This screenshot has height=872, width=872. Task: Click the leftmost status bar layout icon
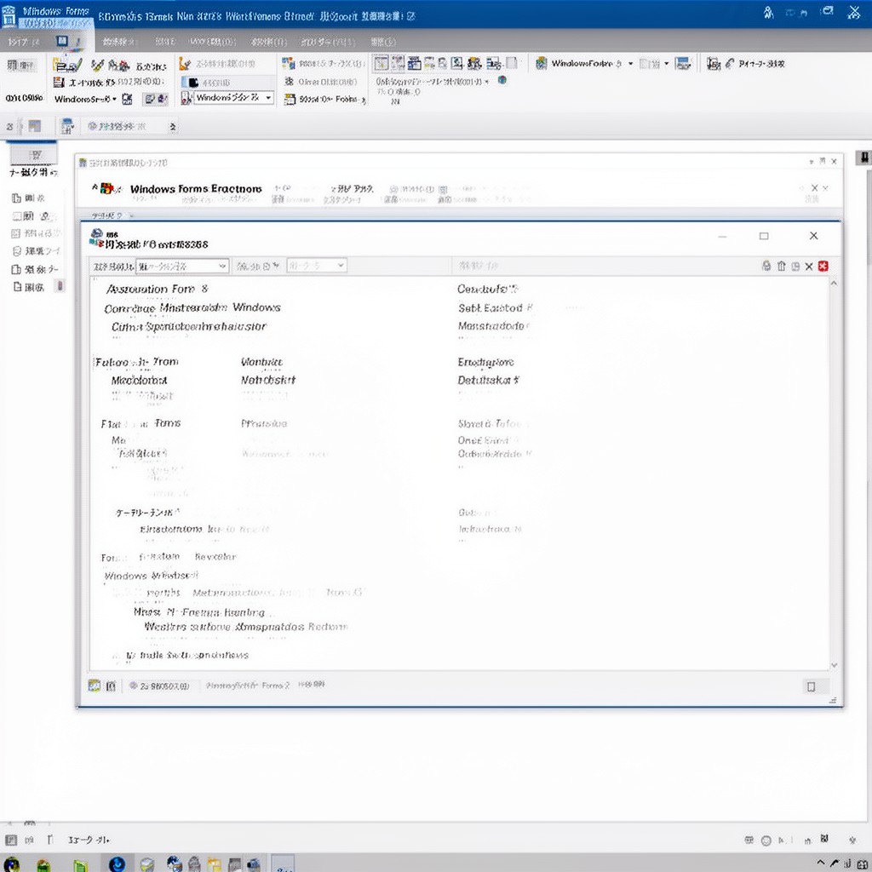point(11,840)
